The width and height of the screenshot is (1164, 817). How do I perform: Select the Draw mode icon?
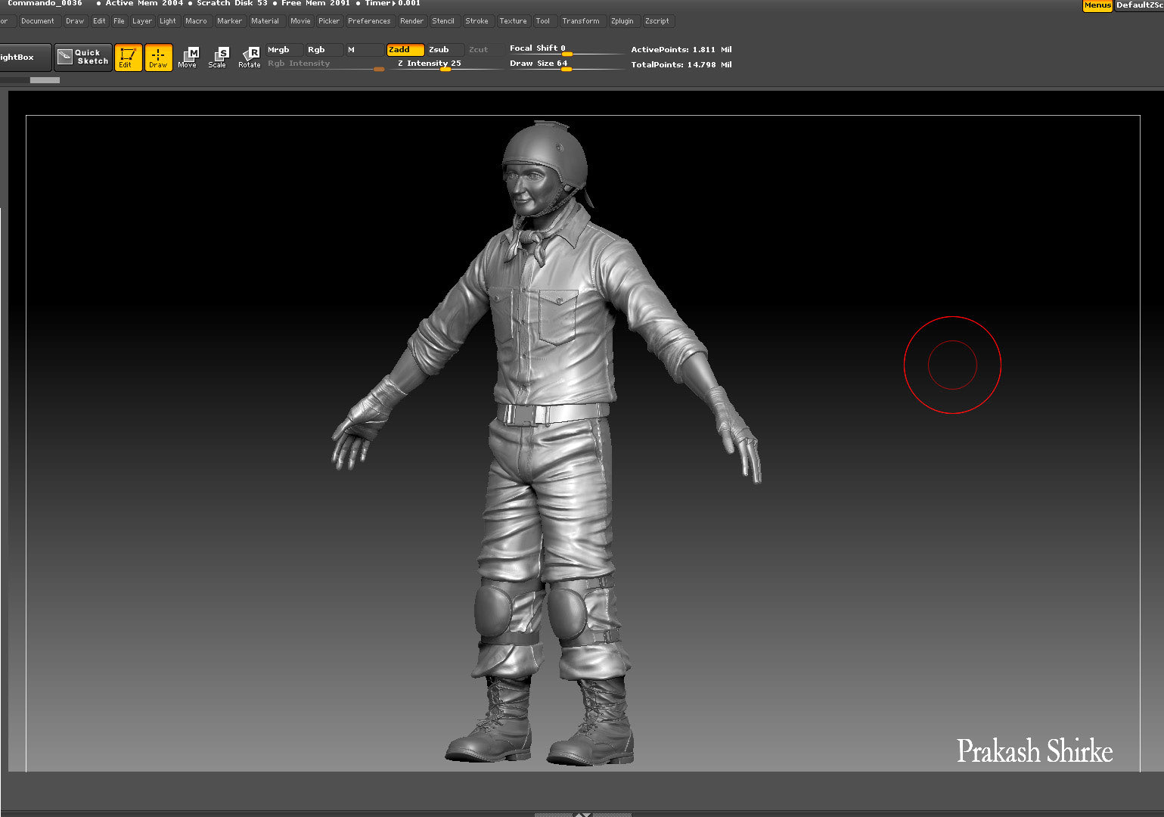[158, 57]
